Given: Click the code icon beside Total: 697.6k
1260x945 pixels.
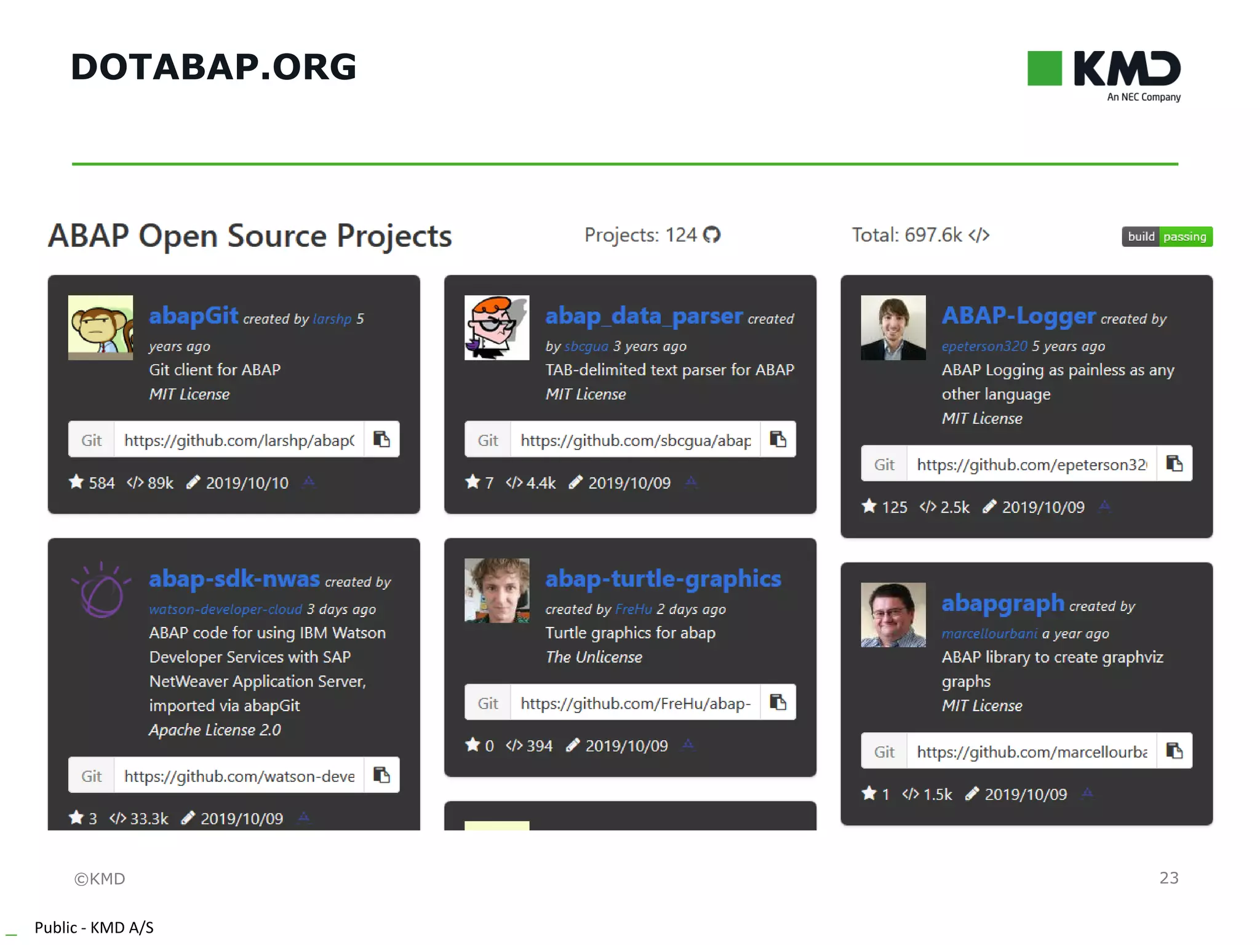Looking at the screenshot, I should 978,235.
